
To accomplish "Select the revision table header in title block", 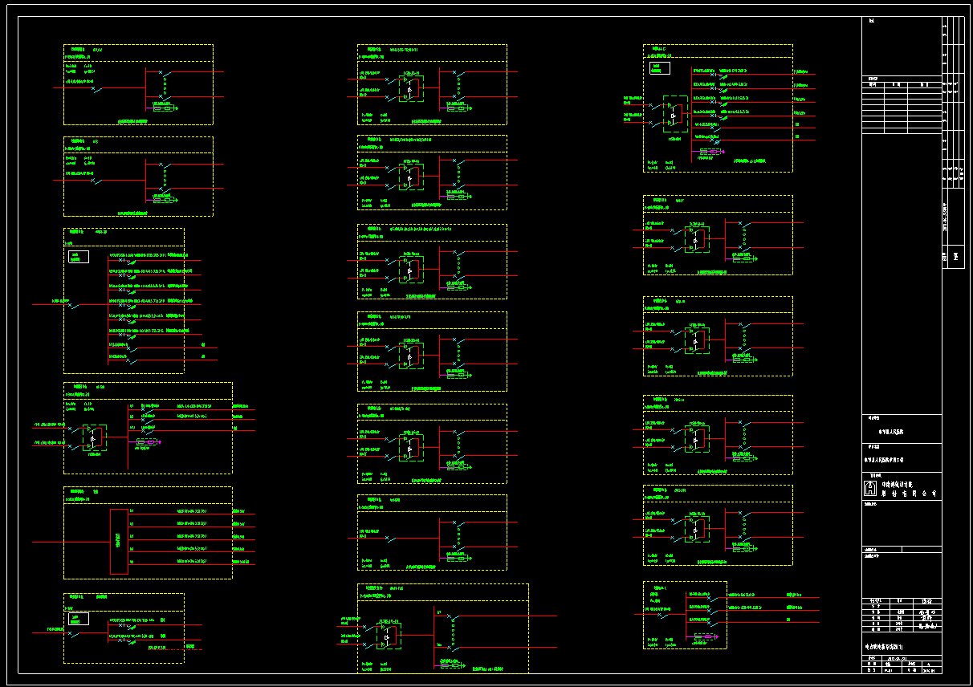I will (x=901, y=83).
